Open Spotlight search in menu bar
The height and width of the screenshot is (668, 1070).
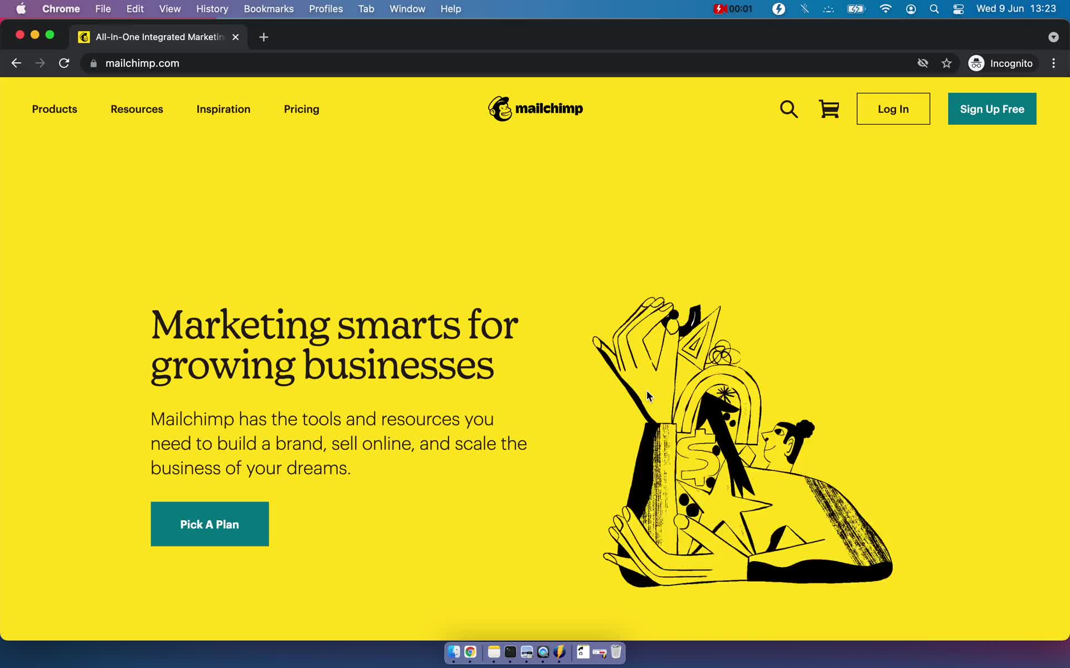click(934, 9)
